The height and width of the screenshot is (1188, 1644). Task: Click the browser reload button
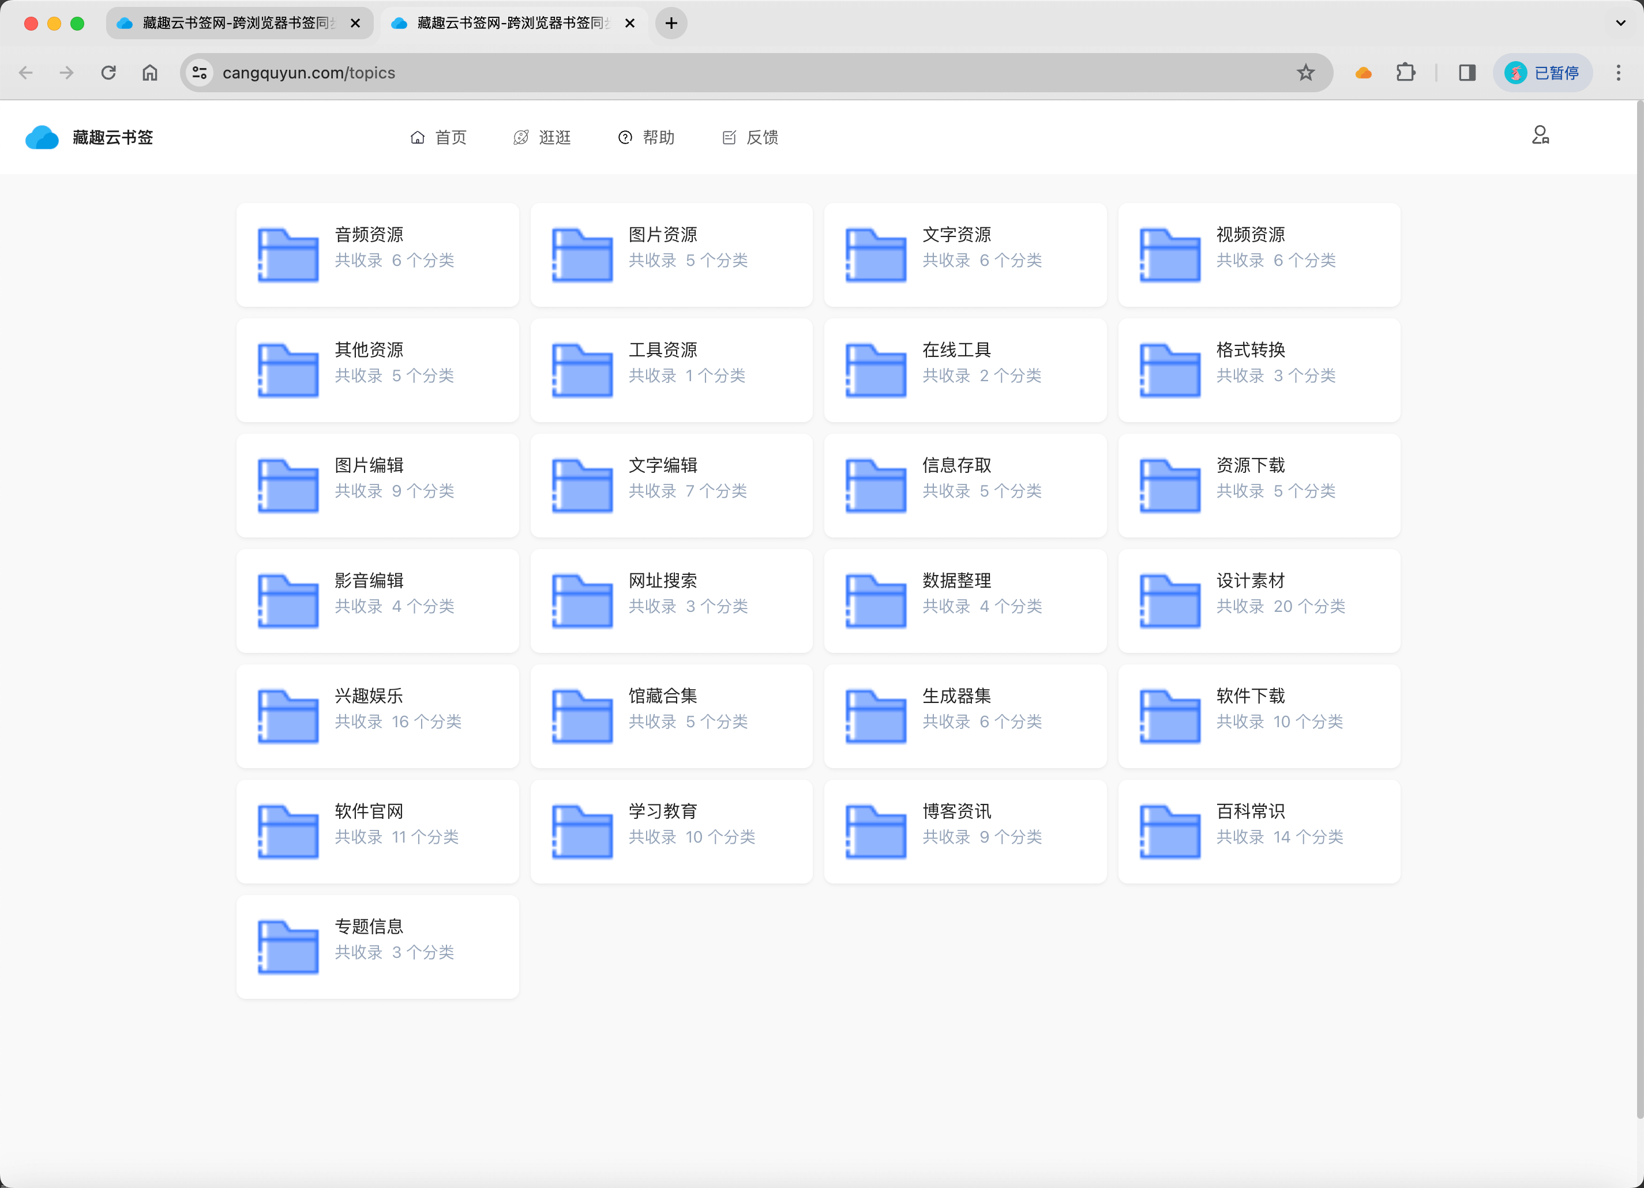point(108,73)
